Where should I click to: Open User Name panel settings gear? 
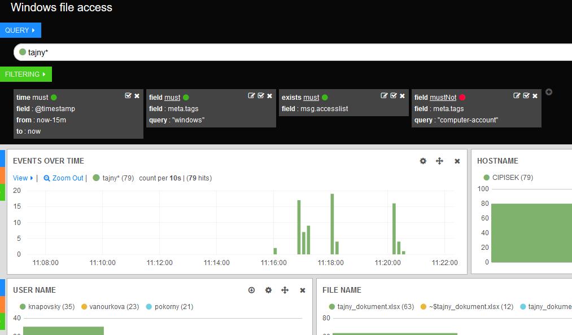coord(268,290)
